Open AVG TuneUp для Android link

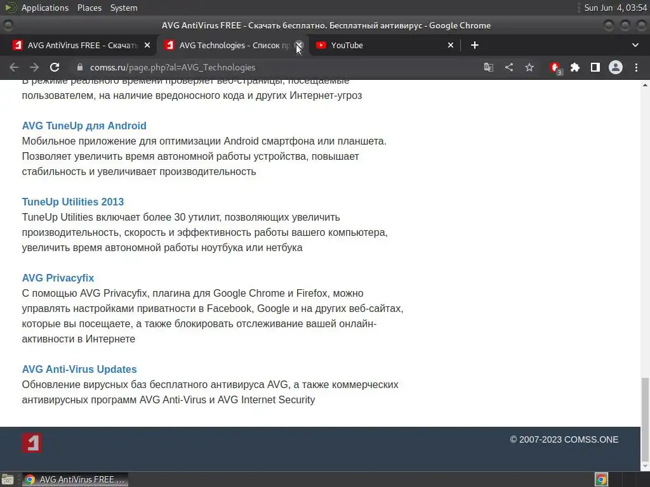point(84,126)
